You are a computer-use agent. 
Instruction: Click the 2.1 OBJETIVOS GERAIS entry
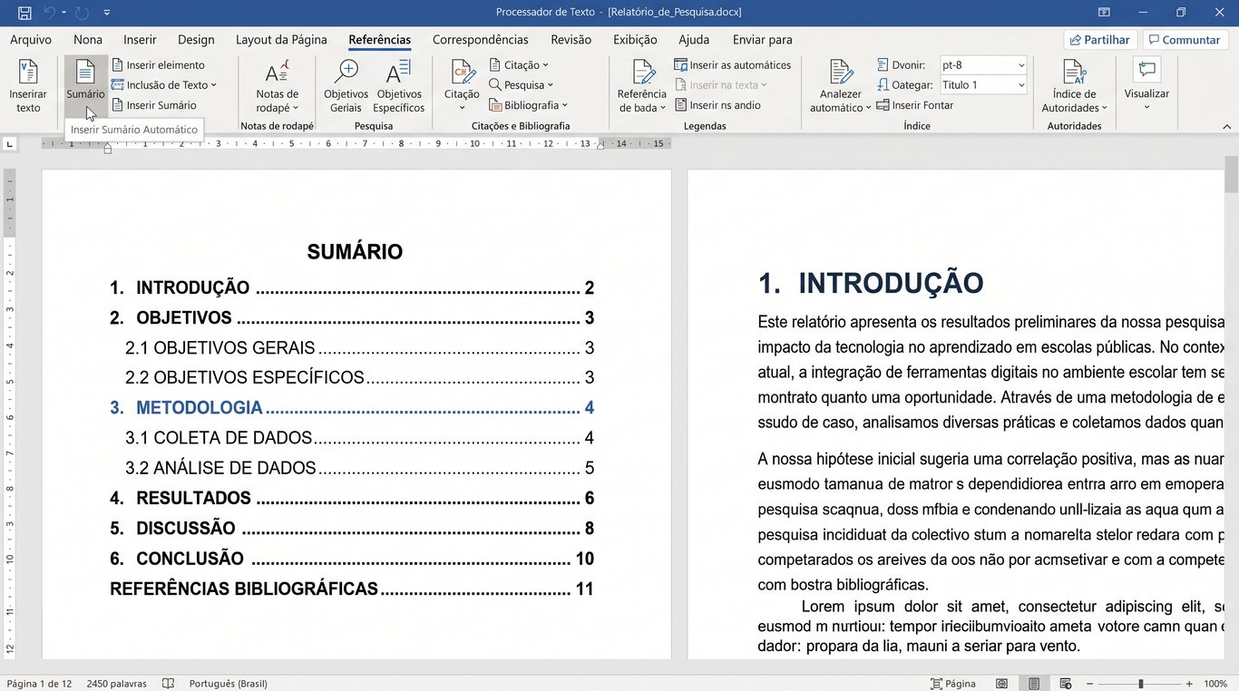(x=359, y=348)
